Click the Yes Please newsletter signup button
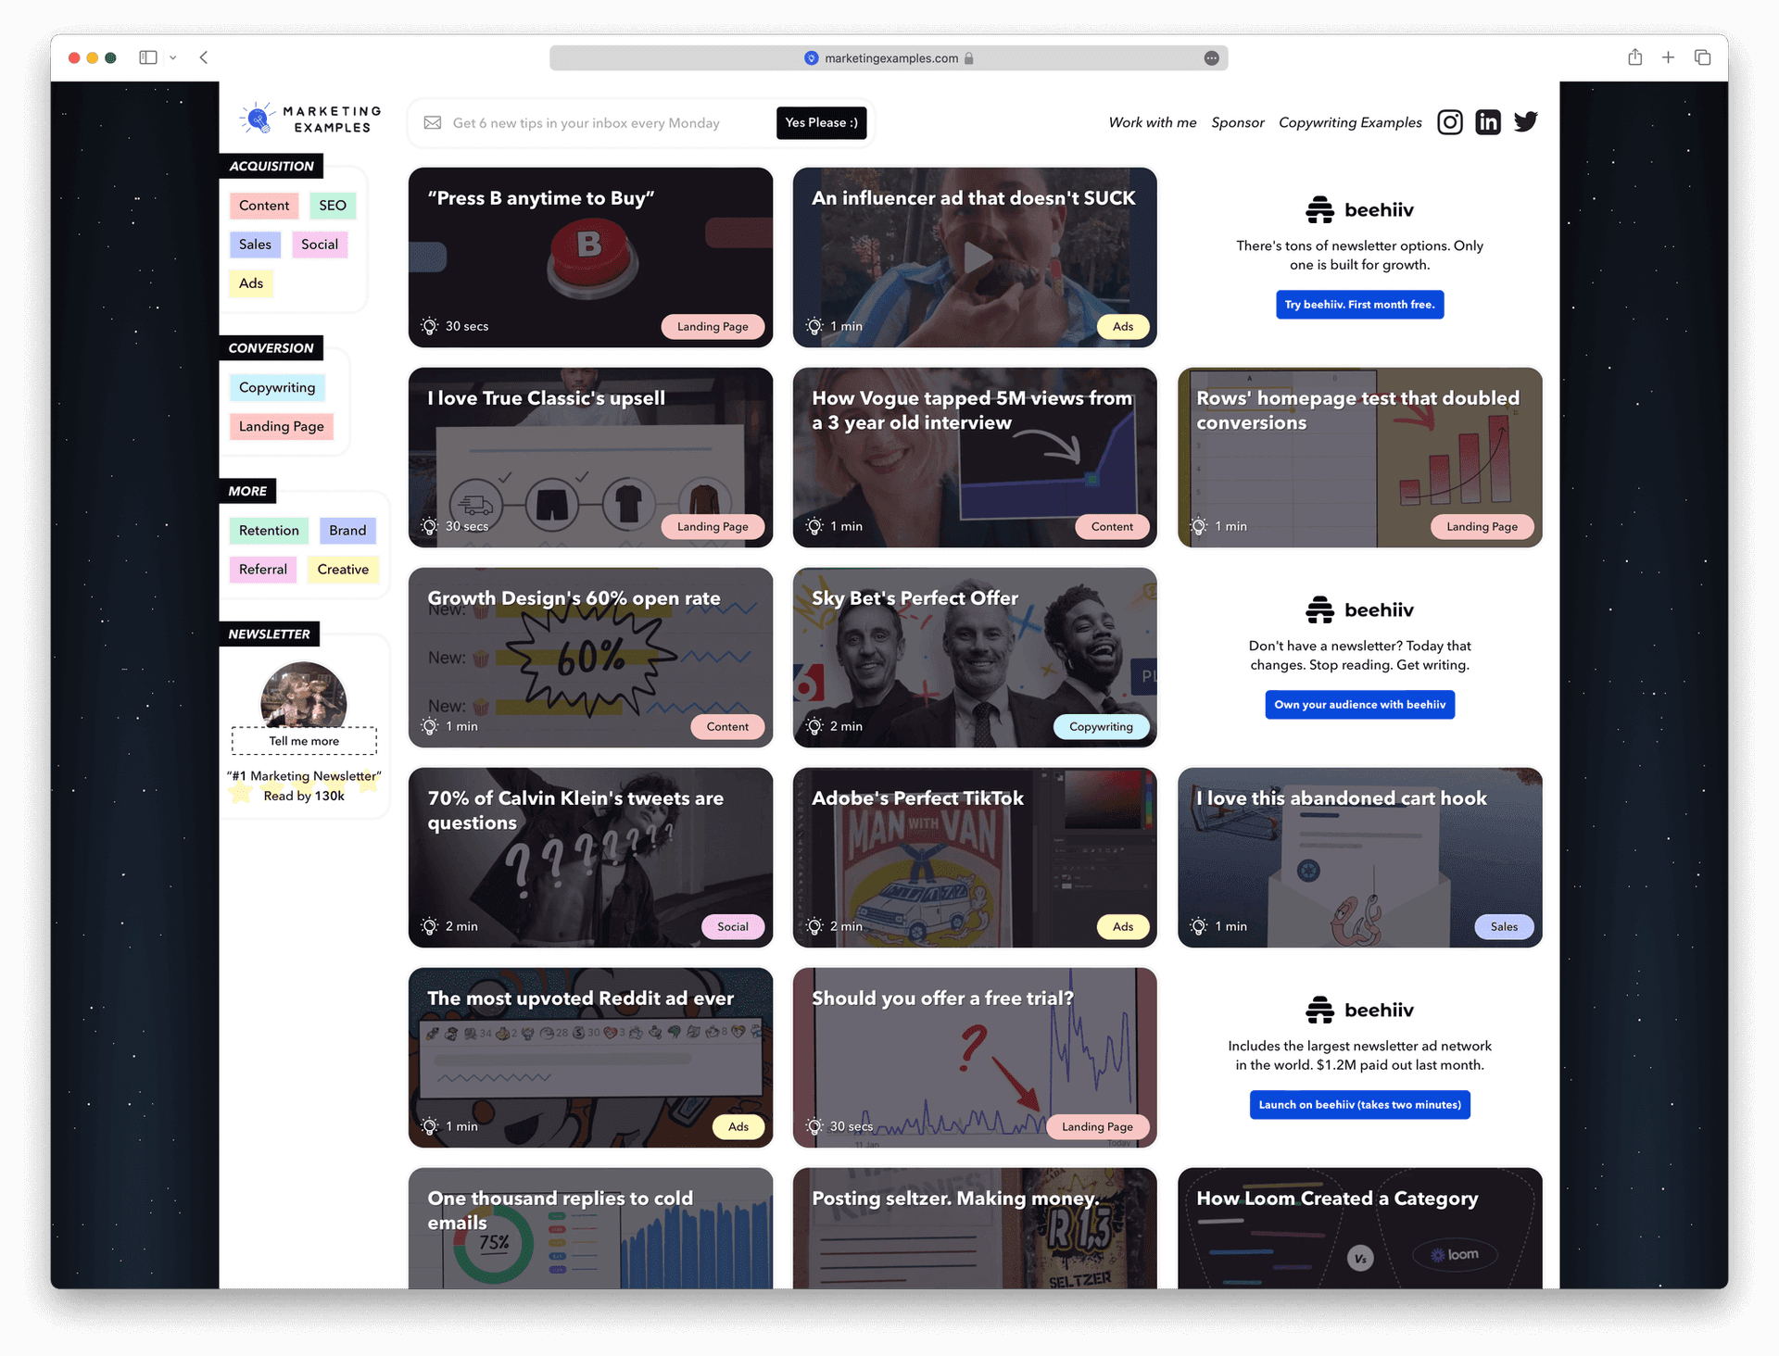Viewport: 1779px width, 1356px height. (x=822, y=121)
